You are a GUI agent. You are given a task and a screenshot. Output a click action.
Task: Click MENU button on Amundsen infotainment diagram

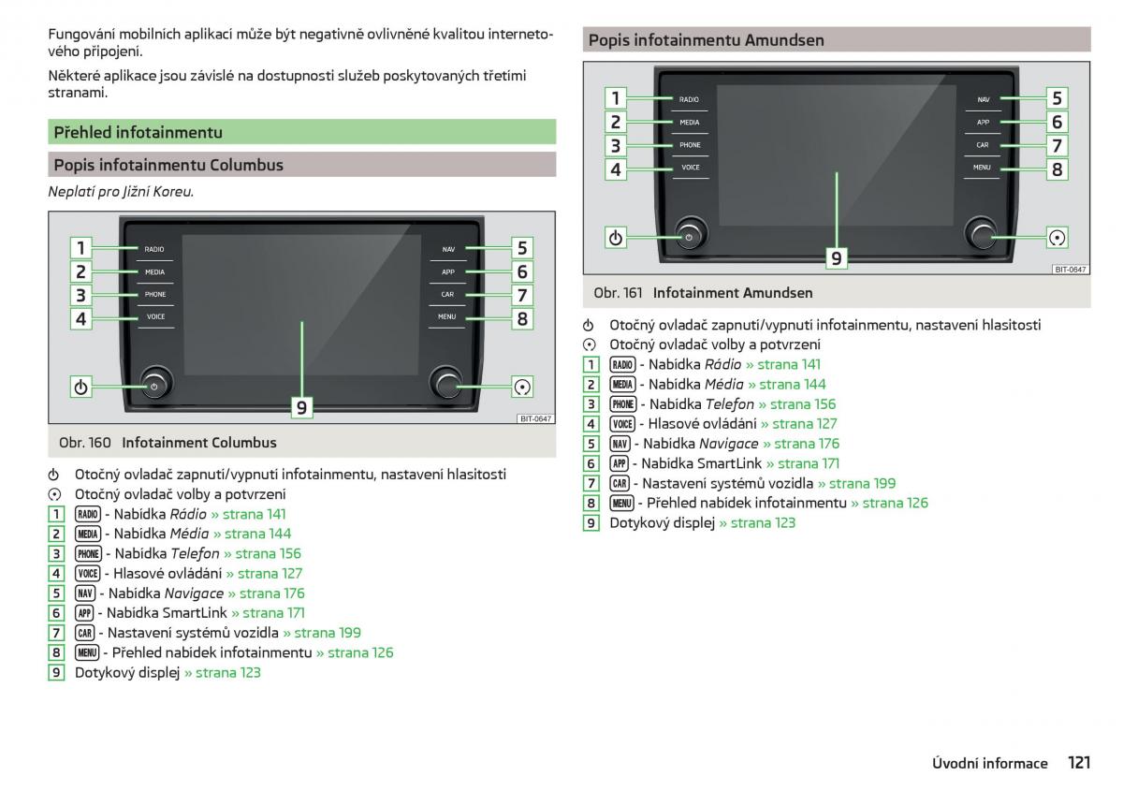983,168
